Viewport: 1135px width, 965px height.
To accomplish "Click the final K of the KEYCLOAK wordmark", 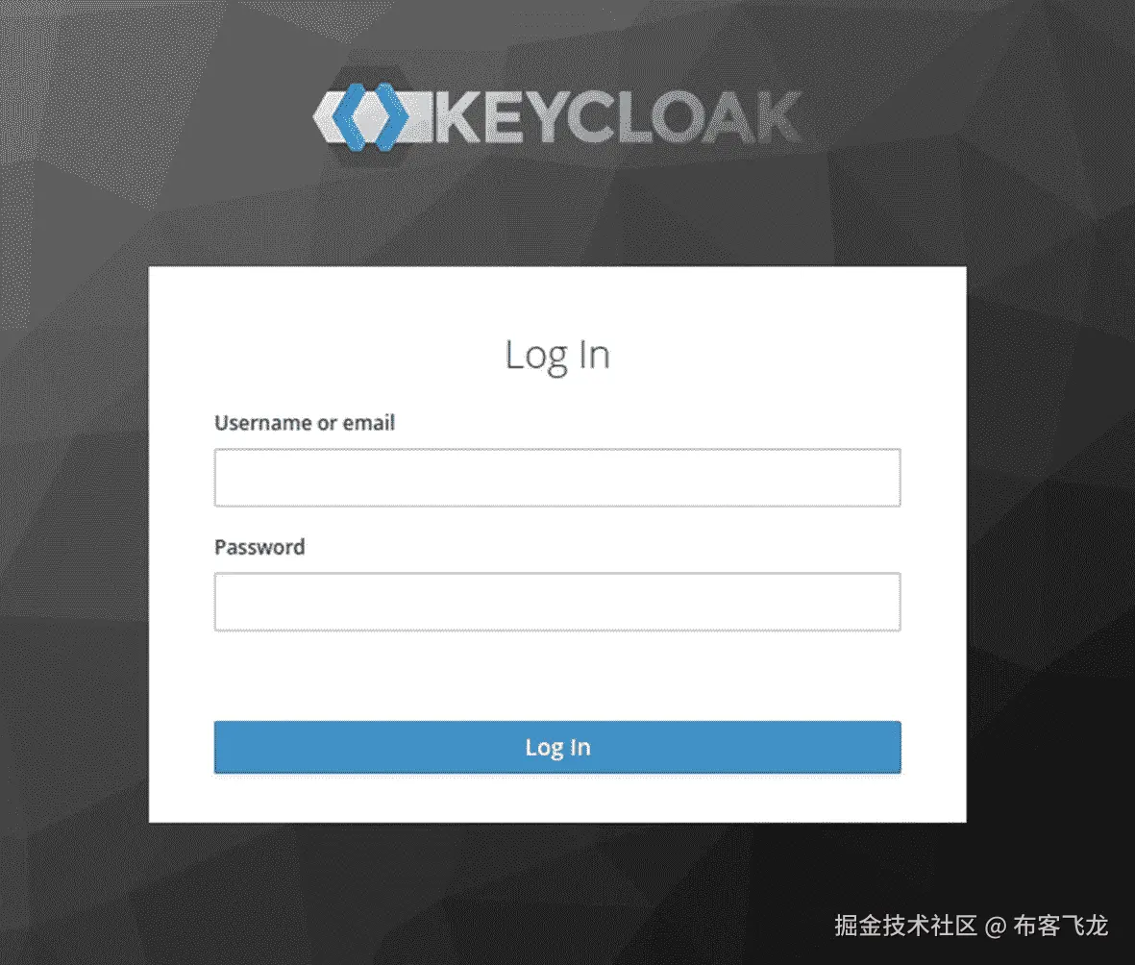I will [x=777, y=117].
